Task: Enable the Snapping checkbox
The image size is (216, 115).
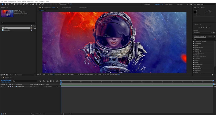Action: pyautogui.click(x=60, y=4)
